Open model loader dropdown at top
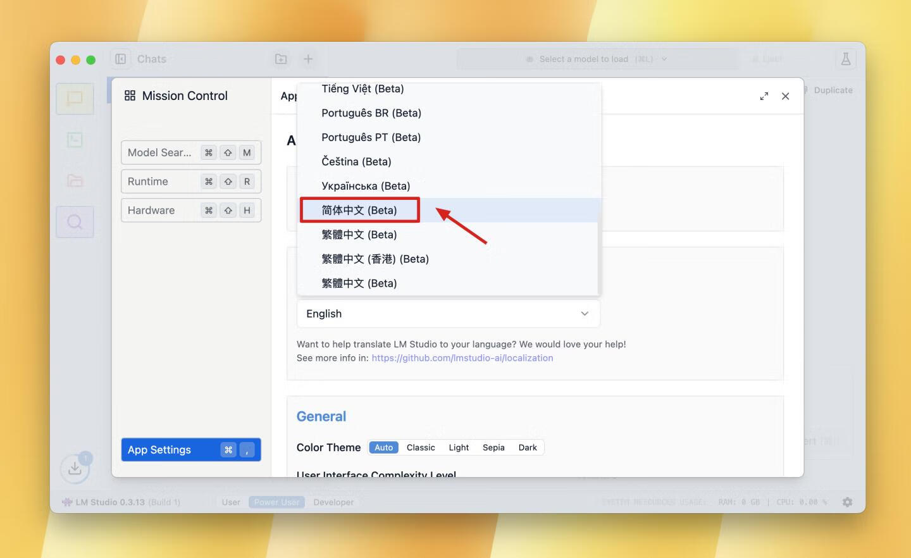The image size is (911, 558). (x=597, y=59)
